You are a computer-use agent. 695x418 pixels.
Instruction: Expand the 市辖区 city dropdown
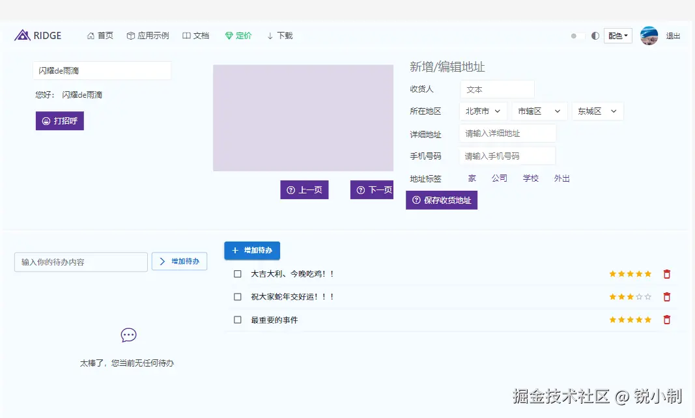(539, 111)
